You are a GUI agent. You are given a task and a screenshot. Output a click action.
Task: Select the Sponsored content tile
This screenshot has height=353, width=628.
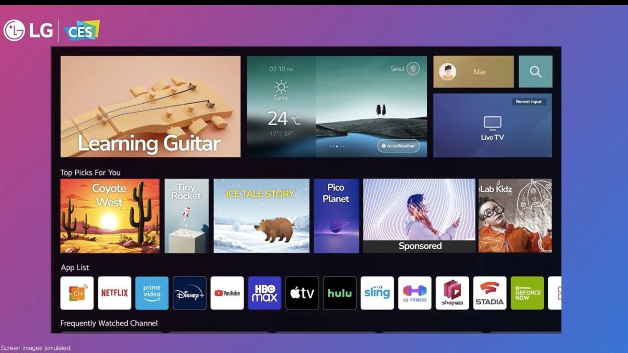click(419, 215)
